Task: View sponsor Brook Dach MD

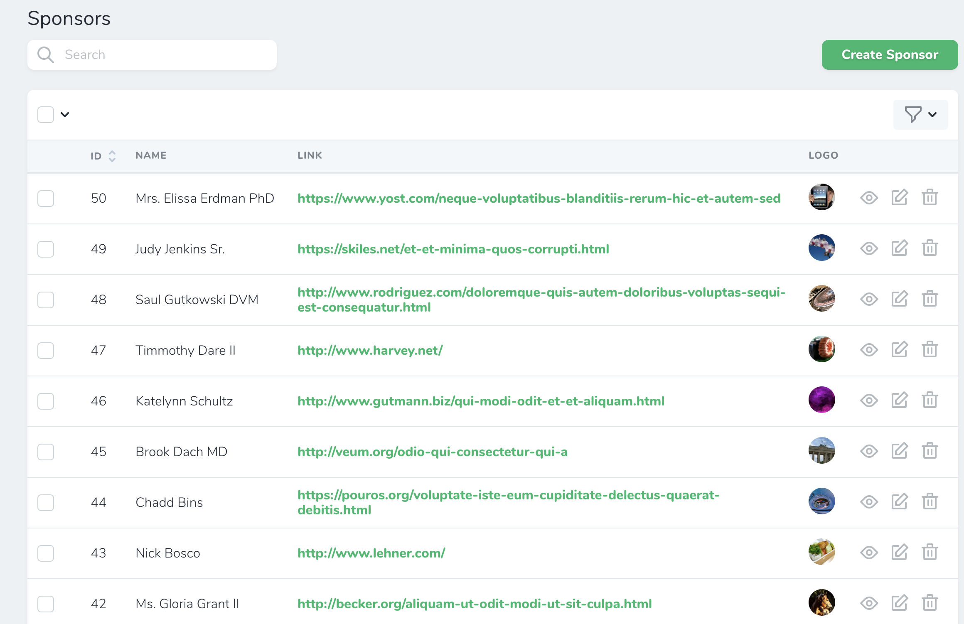Action: 869,451
